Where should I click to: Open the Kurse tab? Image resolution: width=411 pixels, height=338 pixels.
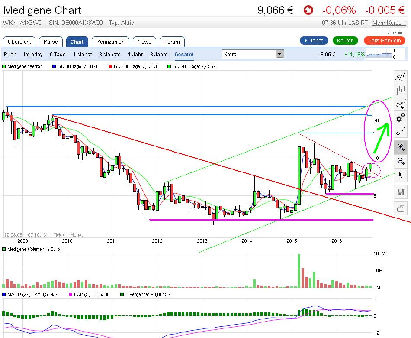(x=51, y=42)
